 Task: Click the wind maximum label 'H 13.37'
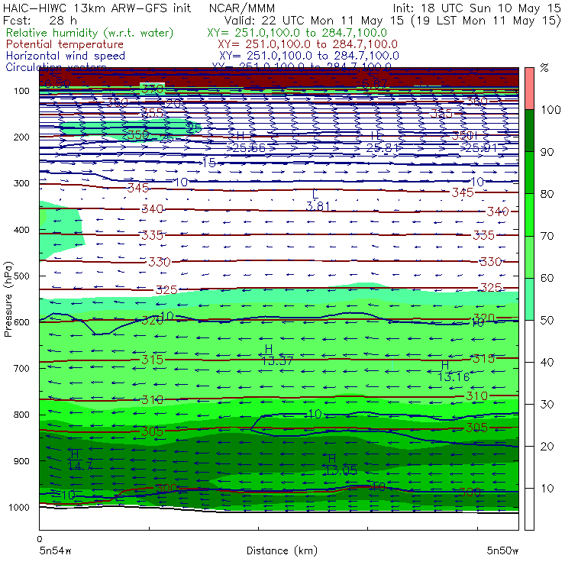tap(277, 354)
